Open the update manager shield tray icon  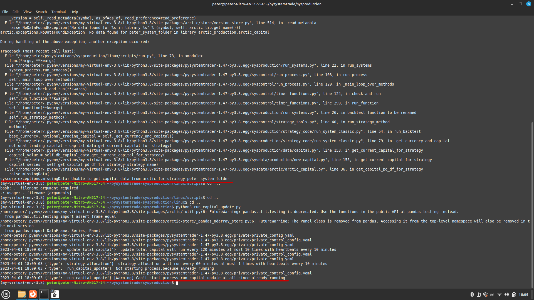tap(485, 294)
